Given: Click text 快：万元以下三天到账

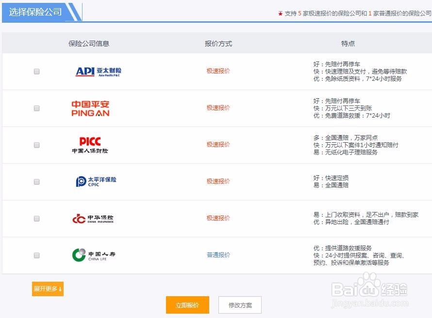Looking at the screenshot, I should point(343,108).
